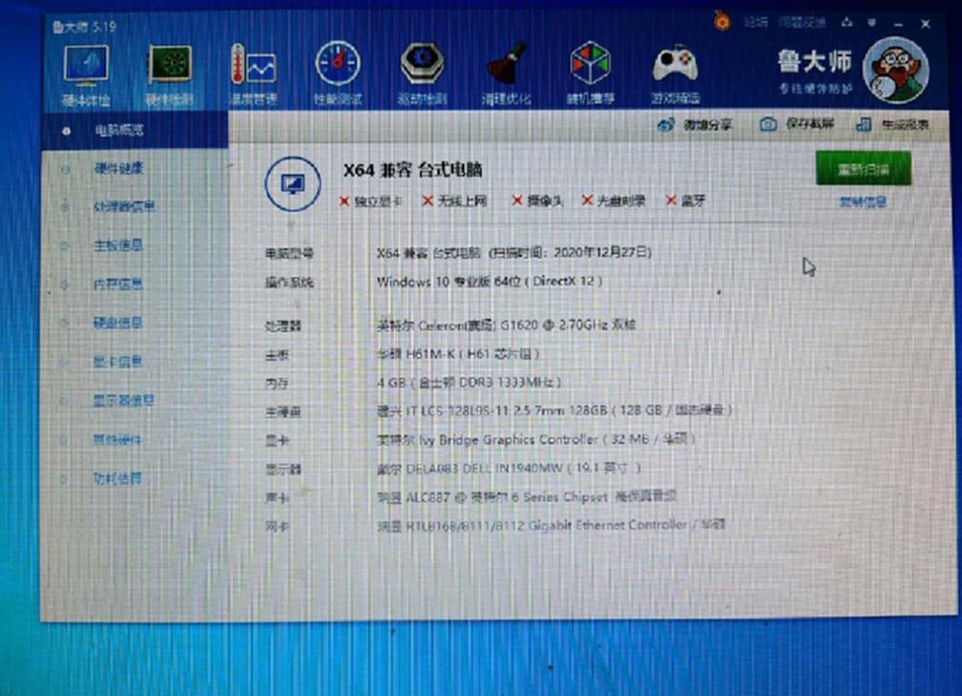Screen dimensions: 962x696
Task: Click the green 重新扫描 button
Action: pos(863,168)
